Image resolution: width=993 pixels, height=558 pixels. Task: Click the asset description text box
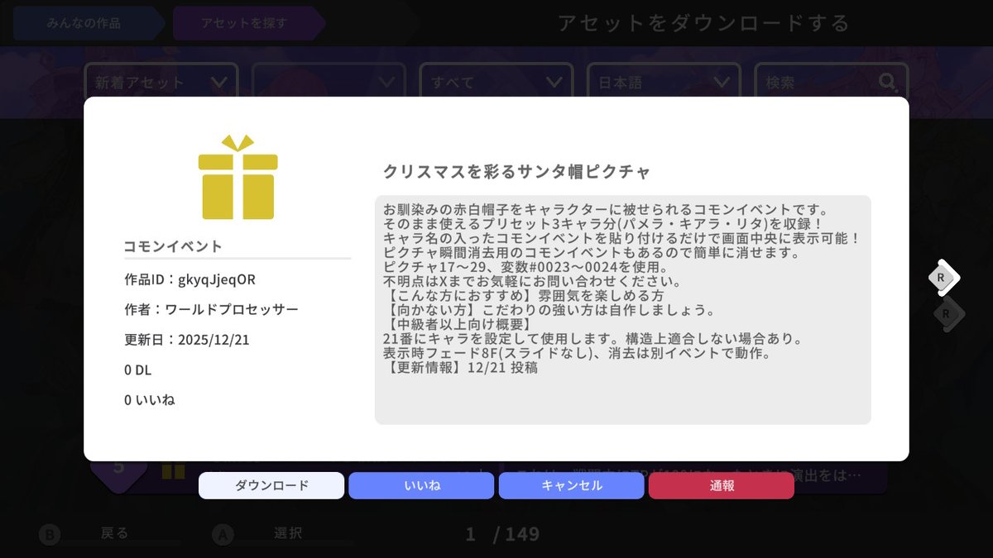(x=623, y=310)
